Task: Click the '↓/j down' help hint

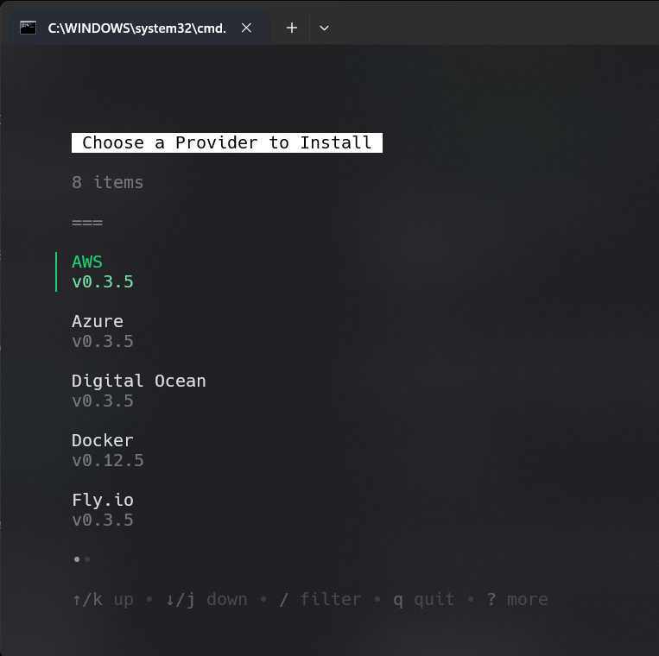Action: click(x=206, y=599)
